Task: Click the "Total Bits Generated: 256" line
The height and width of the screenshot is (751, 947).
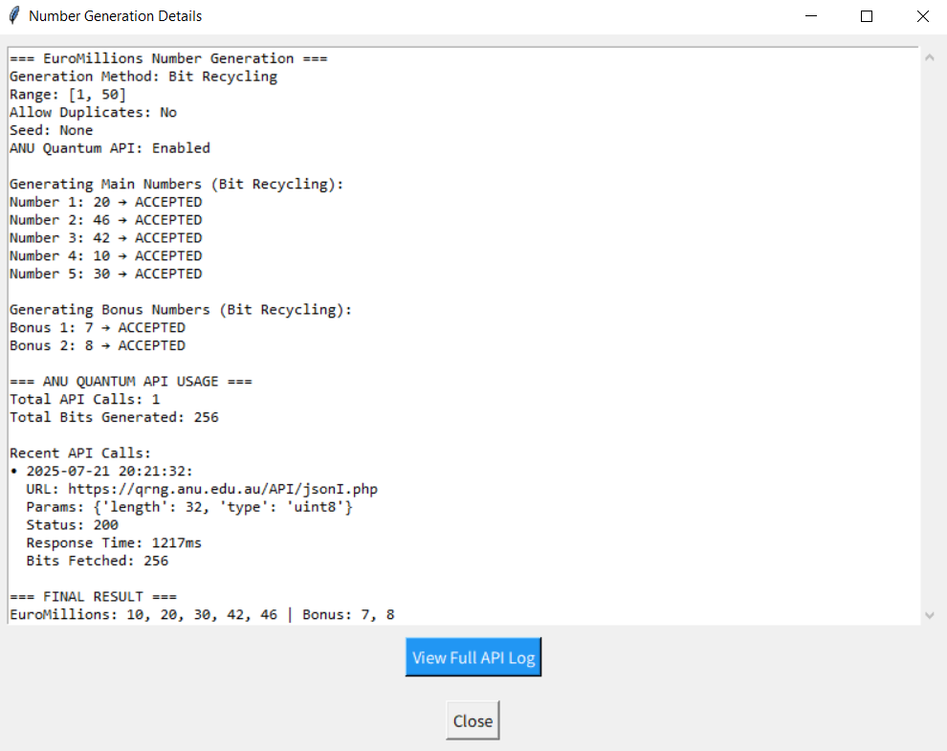Action: point(114,417)
